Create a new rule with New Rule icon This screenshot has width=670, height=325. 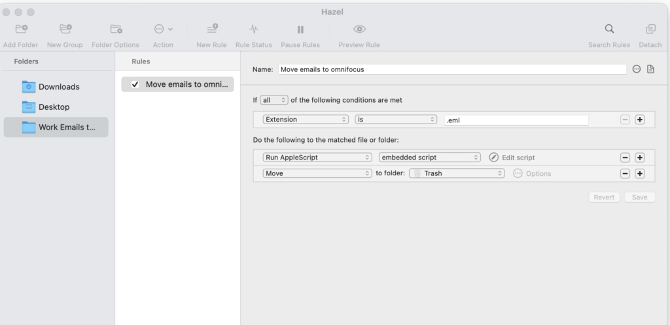(212, 29)
